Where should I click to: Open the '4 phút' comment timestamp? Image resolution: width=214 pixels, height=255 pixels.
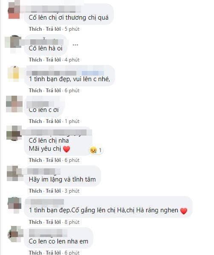(72, 60)
